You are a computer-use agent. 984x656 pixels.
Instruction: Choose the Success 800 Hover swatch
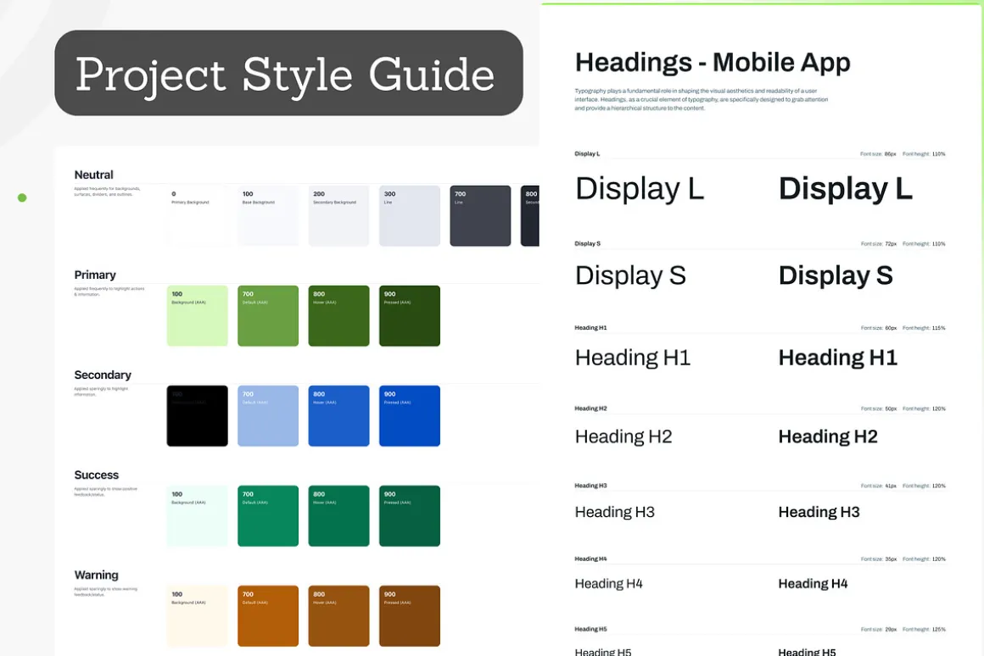point(338,515)
